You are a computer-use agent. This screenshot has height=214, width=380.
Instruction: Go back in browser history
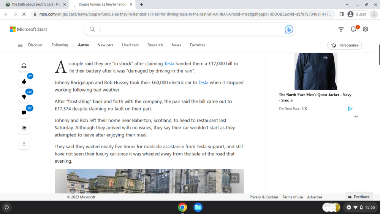6,14
